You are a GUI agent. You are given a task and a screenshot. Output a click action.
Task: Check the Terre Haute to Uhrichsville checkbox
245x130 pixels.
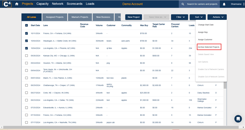27,70
